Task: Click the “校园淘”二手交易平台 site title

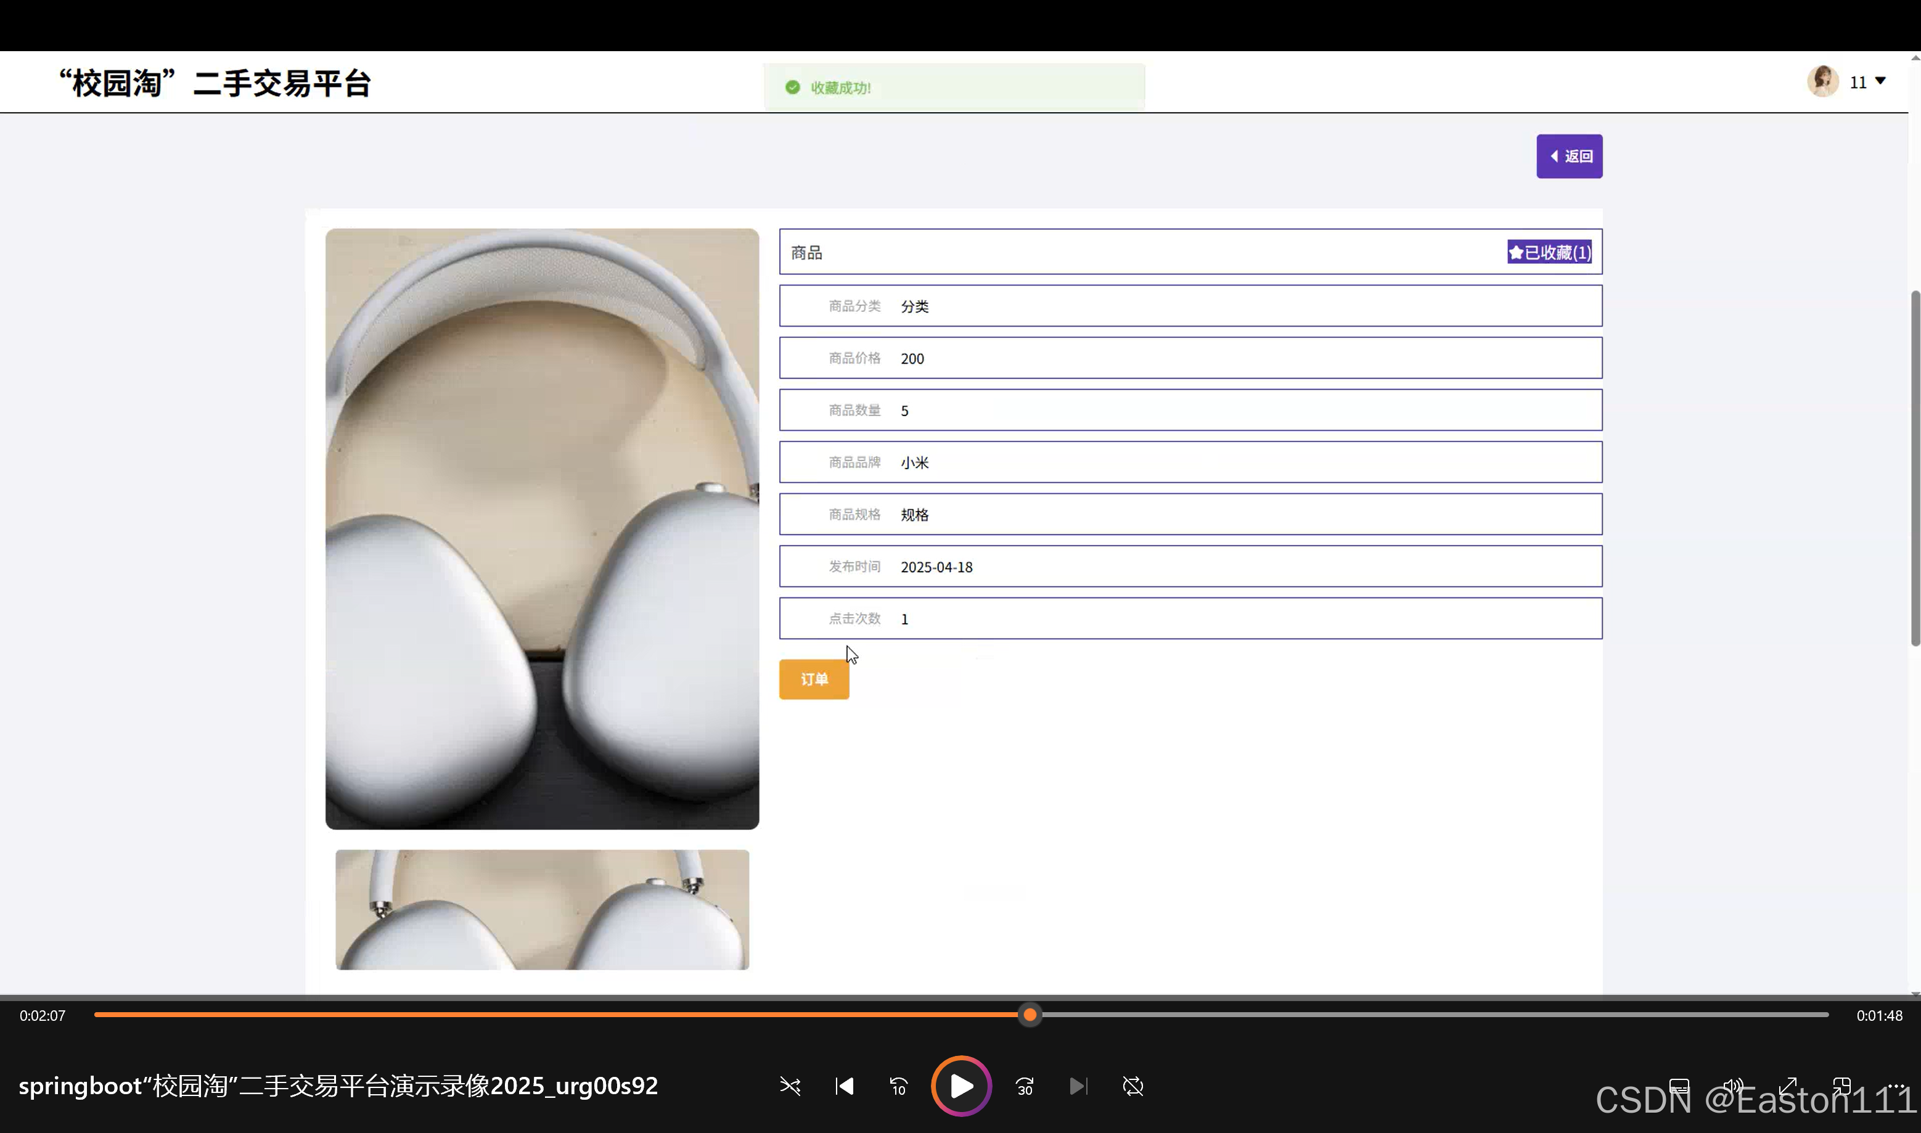Action: point(215,83)
